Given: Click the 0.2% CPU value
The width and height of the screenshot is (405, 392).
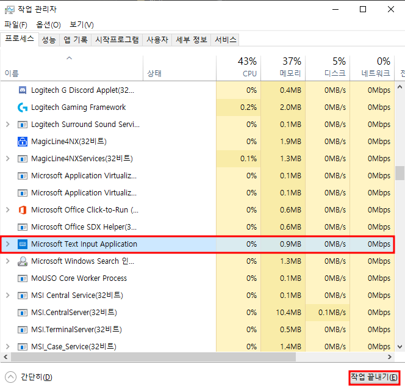Looking at the screenshot, I should click(x=248, y=107).
